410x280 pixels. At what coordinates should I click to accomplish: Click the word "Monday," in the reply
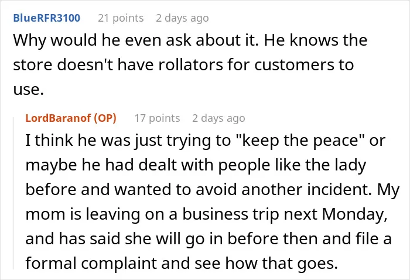(x=354, y=214)
